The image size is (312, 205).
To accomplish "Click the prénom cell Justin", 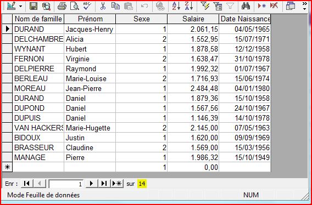I will click(x=90, y=138).
